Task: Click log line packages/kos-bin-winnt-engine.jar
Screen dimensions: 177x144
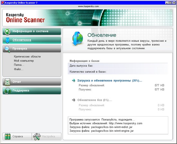Action: coord(101,131)
